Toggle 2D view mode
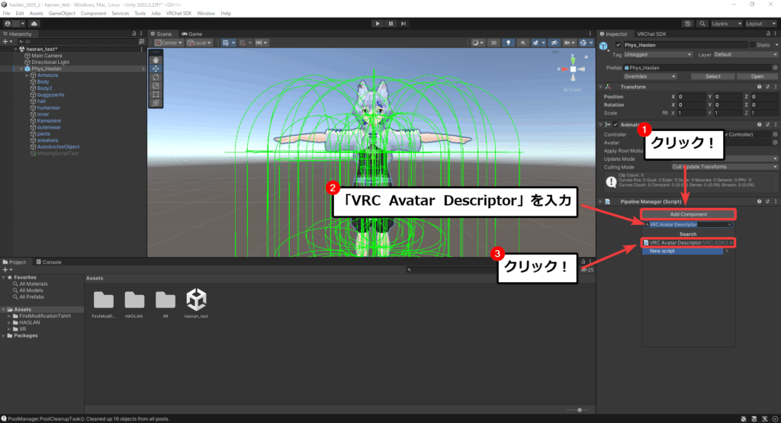Image resolution: width=781 pixels, height=423 pixels. 493,43
